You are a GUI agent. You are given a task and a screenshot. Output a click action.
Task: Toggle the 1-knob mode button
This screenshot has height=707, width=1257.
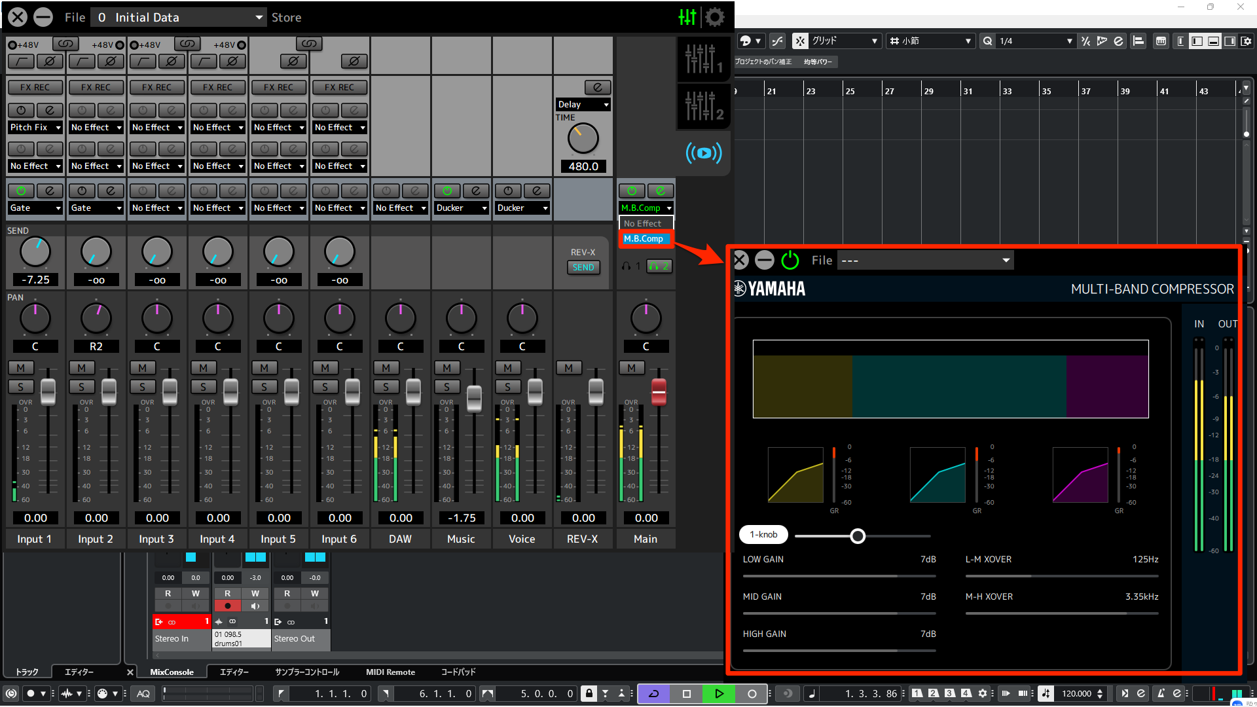[x=763, y=534]
